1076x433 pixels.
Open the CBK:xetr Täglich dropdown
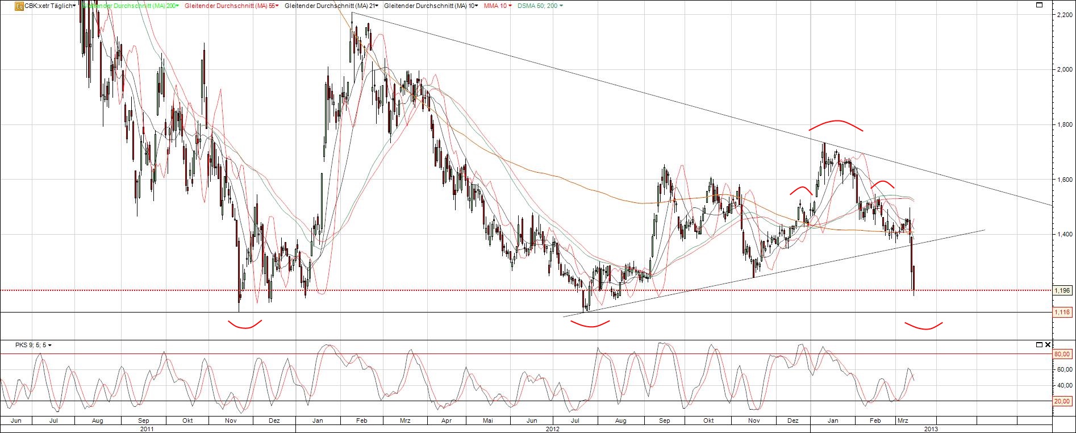click(50, 6)
